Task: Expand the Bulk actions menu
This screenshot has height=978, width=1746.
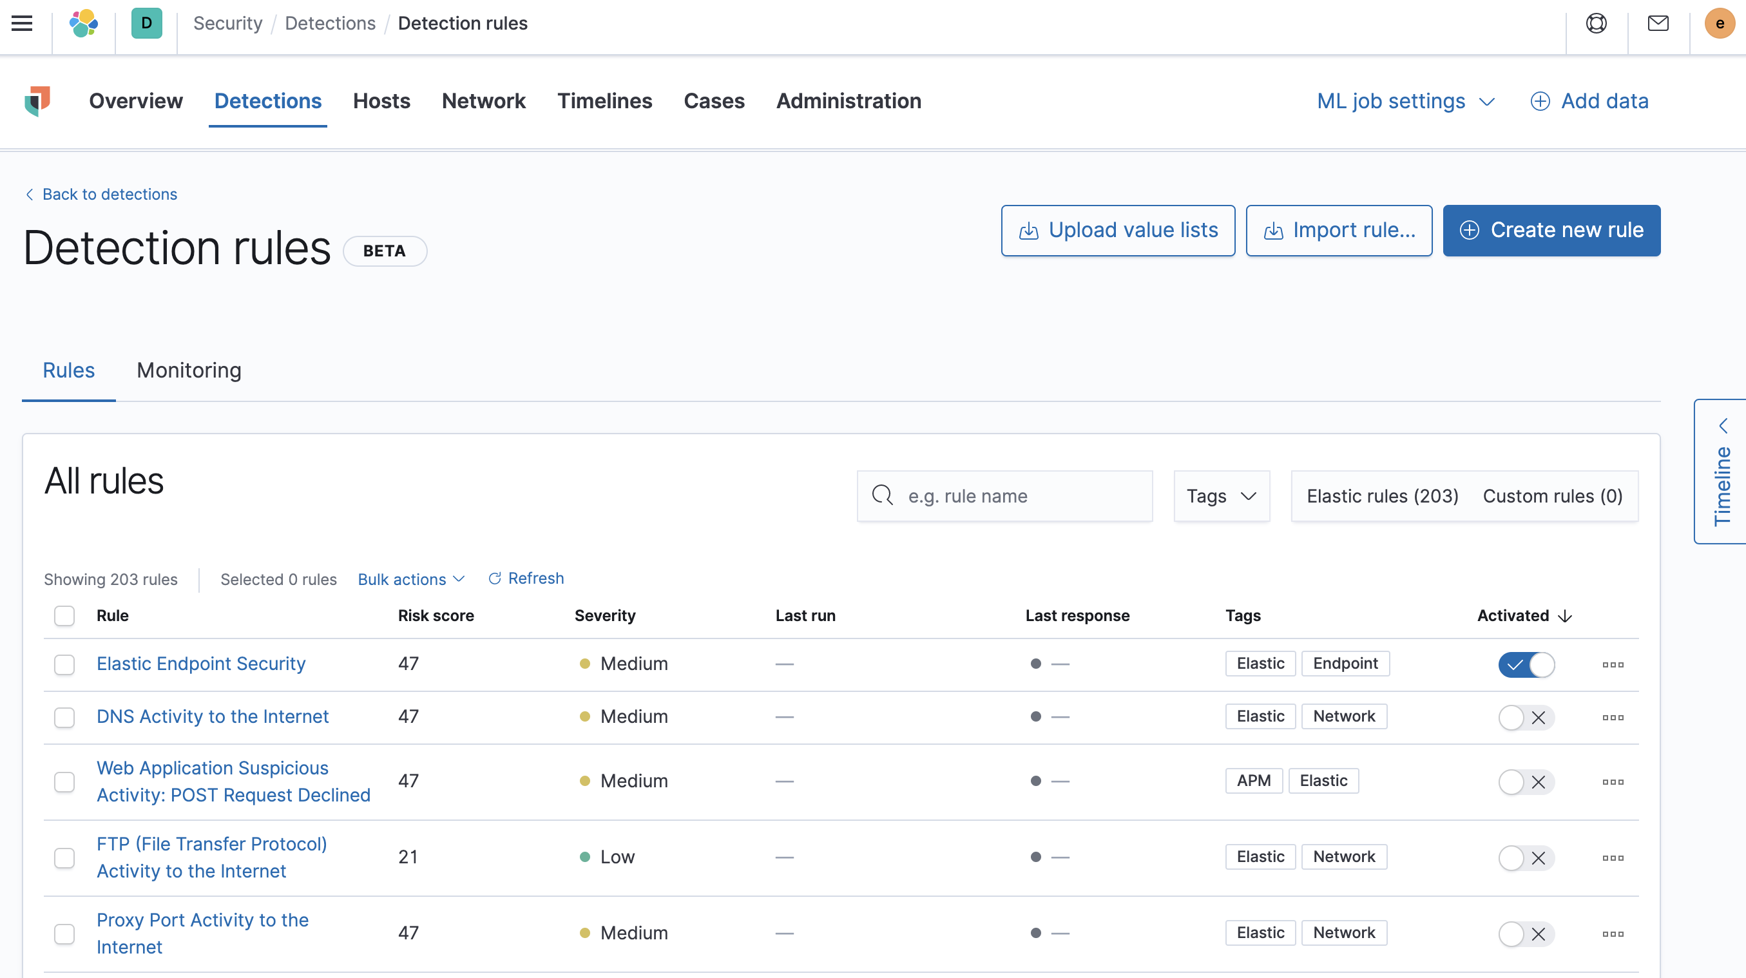Action: click(411, 579)
